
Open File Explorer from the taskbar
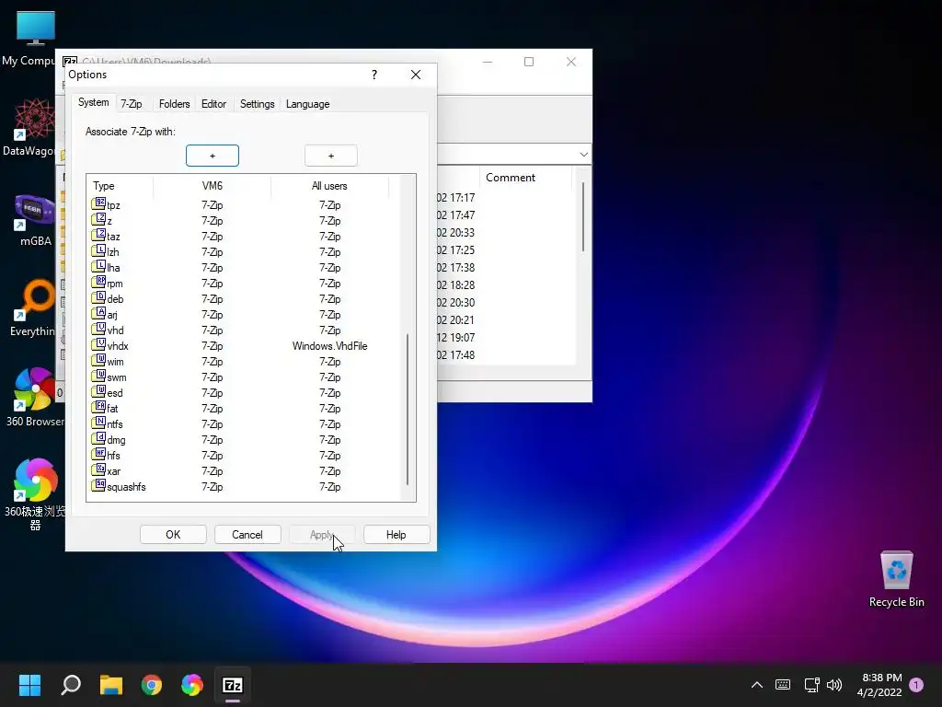click(111, 685)
